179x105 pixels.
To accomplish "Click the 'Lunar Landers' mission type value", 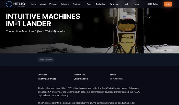I will [x=81, y=79].
